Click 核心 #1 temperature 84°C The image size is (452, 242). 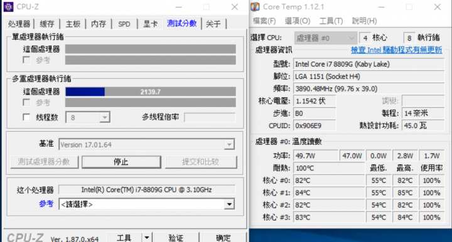coord(328,193)
